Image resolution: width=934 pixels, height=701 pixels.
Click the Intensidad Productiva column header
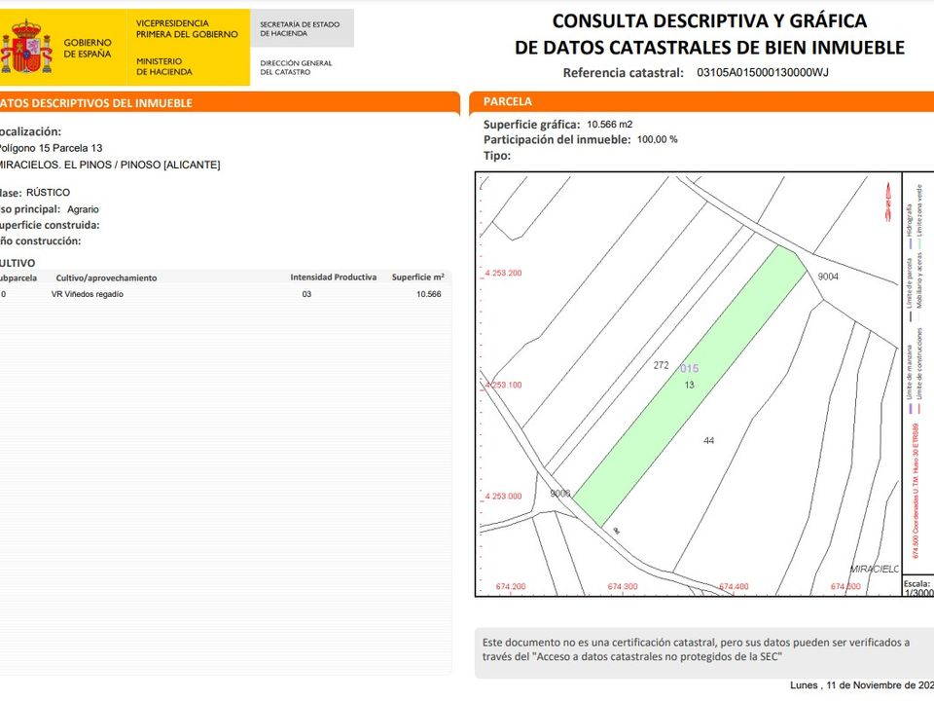coord(333,277)
